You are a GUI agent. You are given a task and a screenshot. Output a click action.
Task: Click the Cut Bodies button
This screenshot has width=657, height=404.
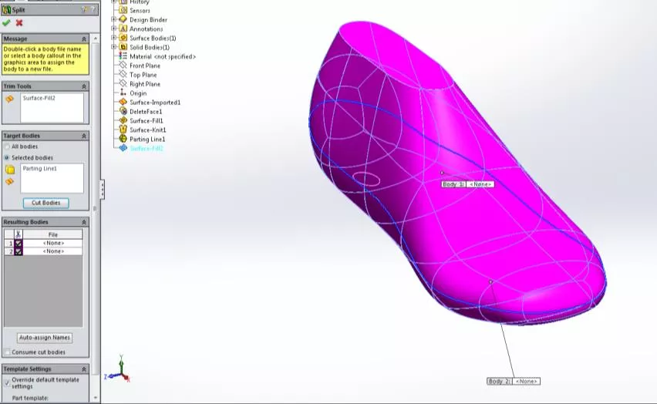click(45, 203)
